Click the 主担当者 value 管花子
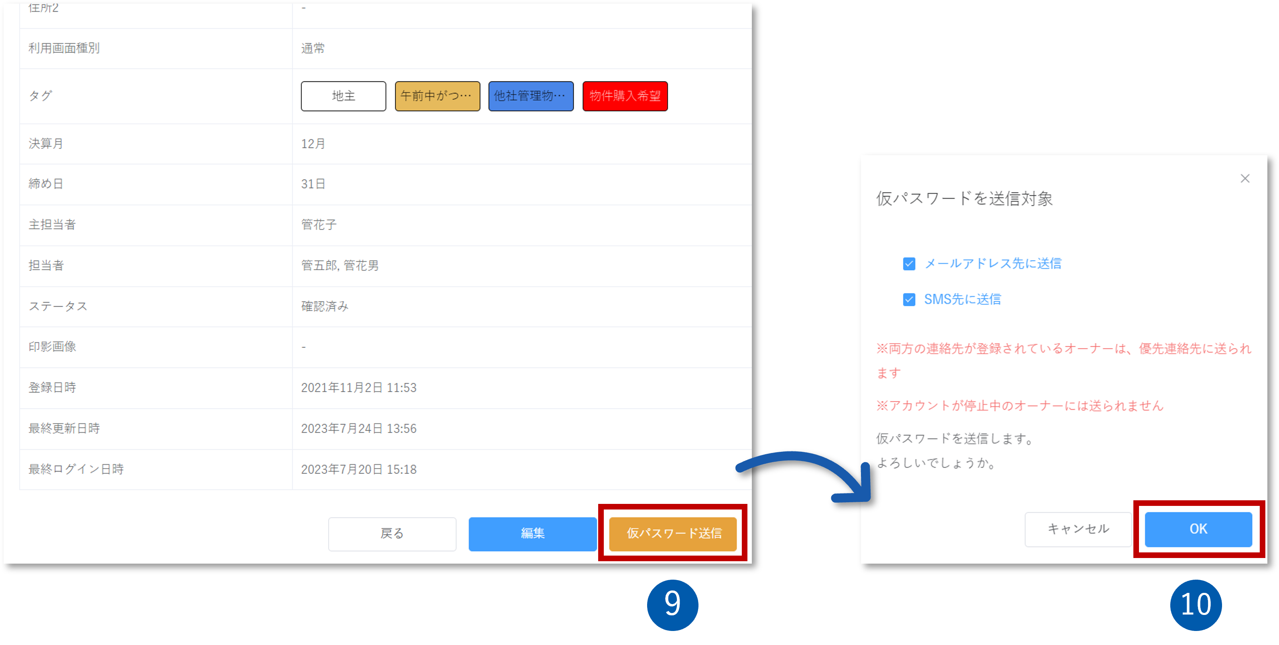Image resolution: width=1279 pixels, height=645 pixels. point(318,224)
